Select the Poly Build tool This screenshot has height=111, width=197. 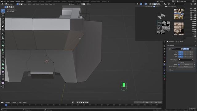3,64
